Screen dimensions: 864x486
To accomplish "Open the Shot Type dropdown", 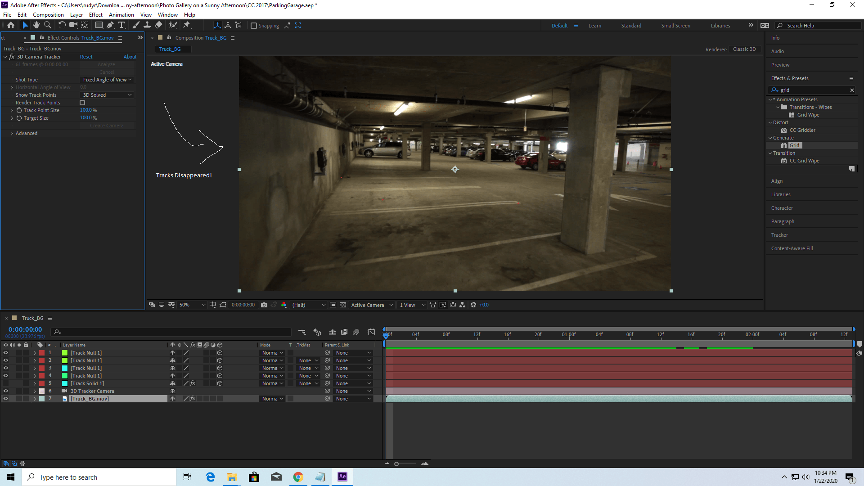I will point(107,80).
